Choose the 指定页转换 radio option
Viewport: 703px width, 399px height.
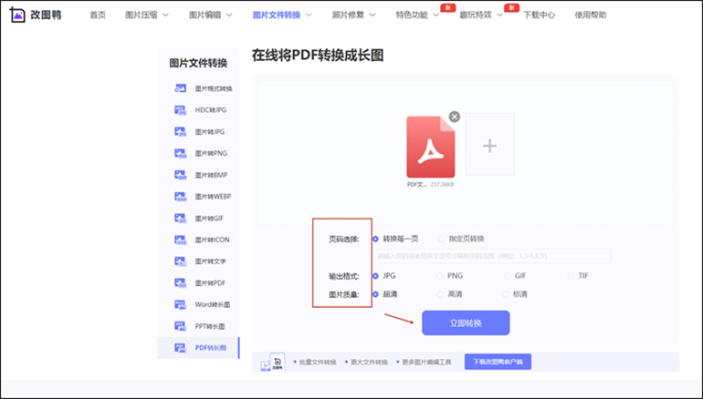pos(441,239)
